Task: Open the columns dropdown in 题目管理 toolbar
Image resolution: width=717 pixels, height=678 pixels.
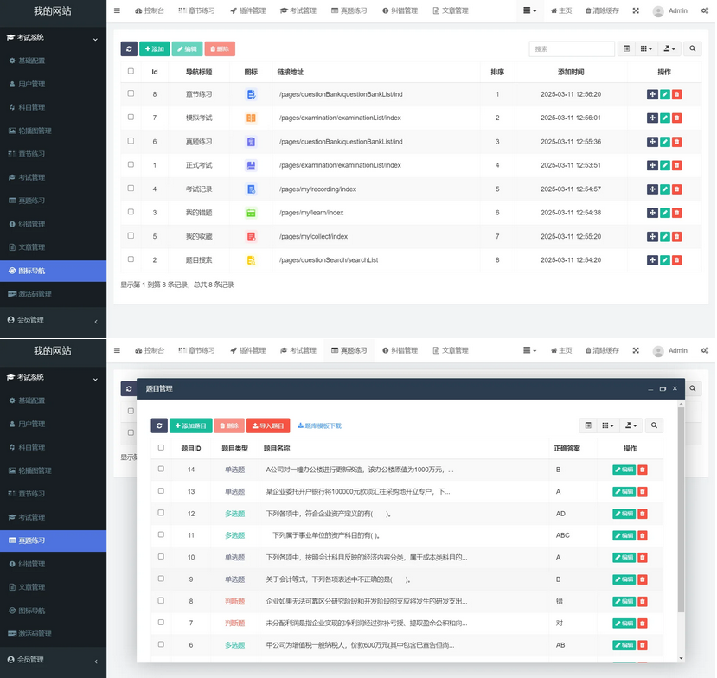Action: pos(608,425)
